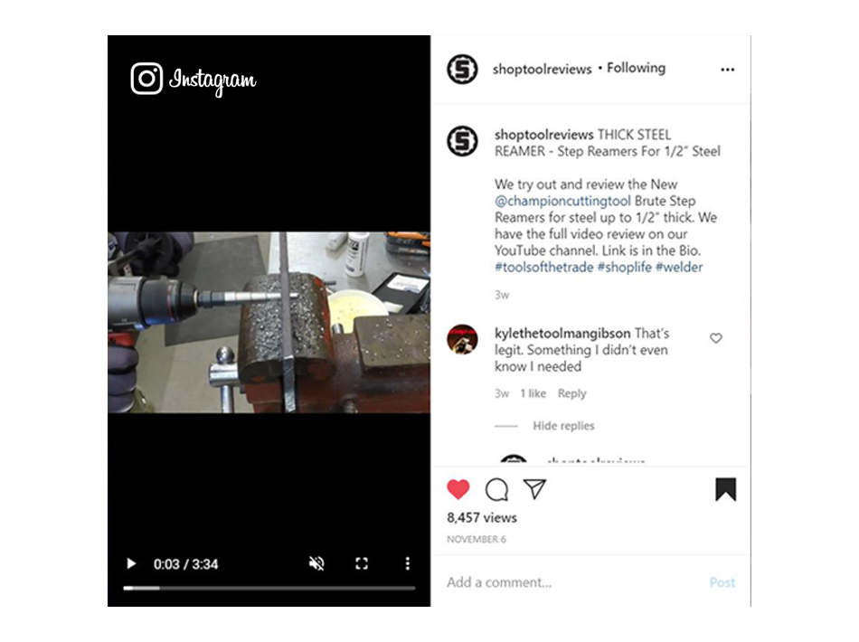Unmute the video with the speaker icon
859x642 pixels.
(x=316, y=563)
